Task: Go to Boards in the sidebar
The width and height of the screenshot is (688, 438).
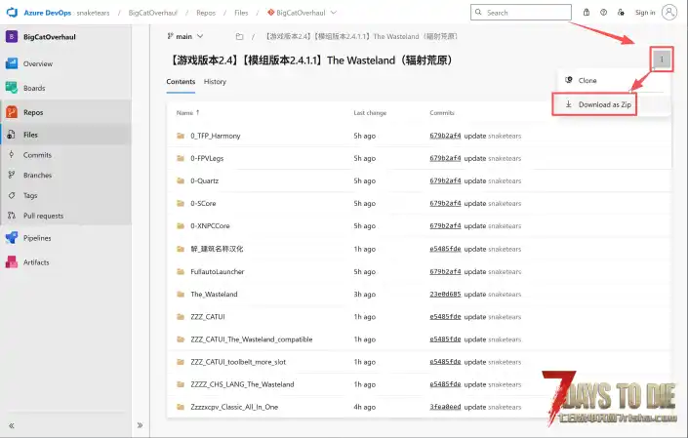Action: click(34, 88)
